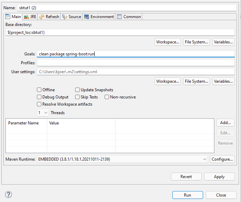Open the Refresh tab
241x202 pixels.
[49, 17]
